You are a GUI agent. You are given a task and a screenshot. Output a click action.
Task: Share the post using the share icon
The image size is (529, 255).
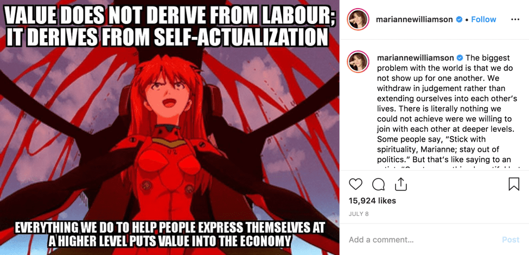pyautogui.click(x=400, y=184)
